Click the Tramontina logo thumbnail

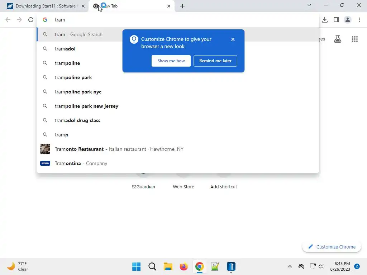tap(45, 163)
